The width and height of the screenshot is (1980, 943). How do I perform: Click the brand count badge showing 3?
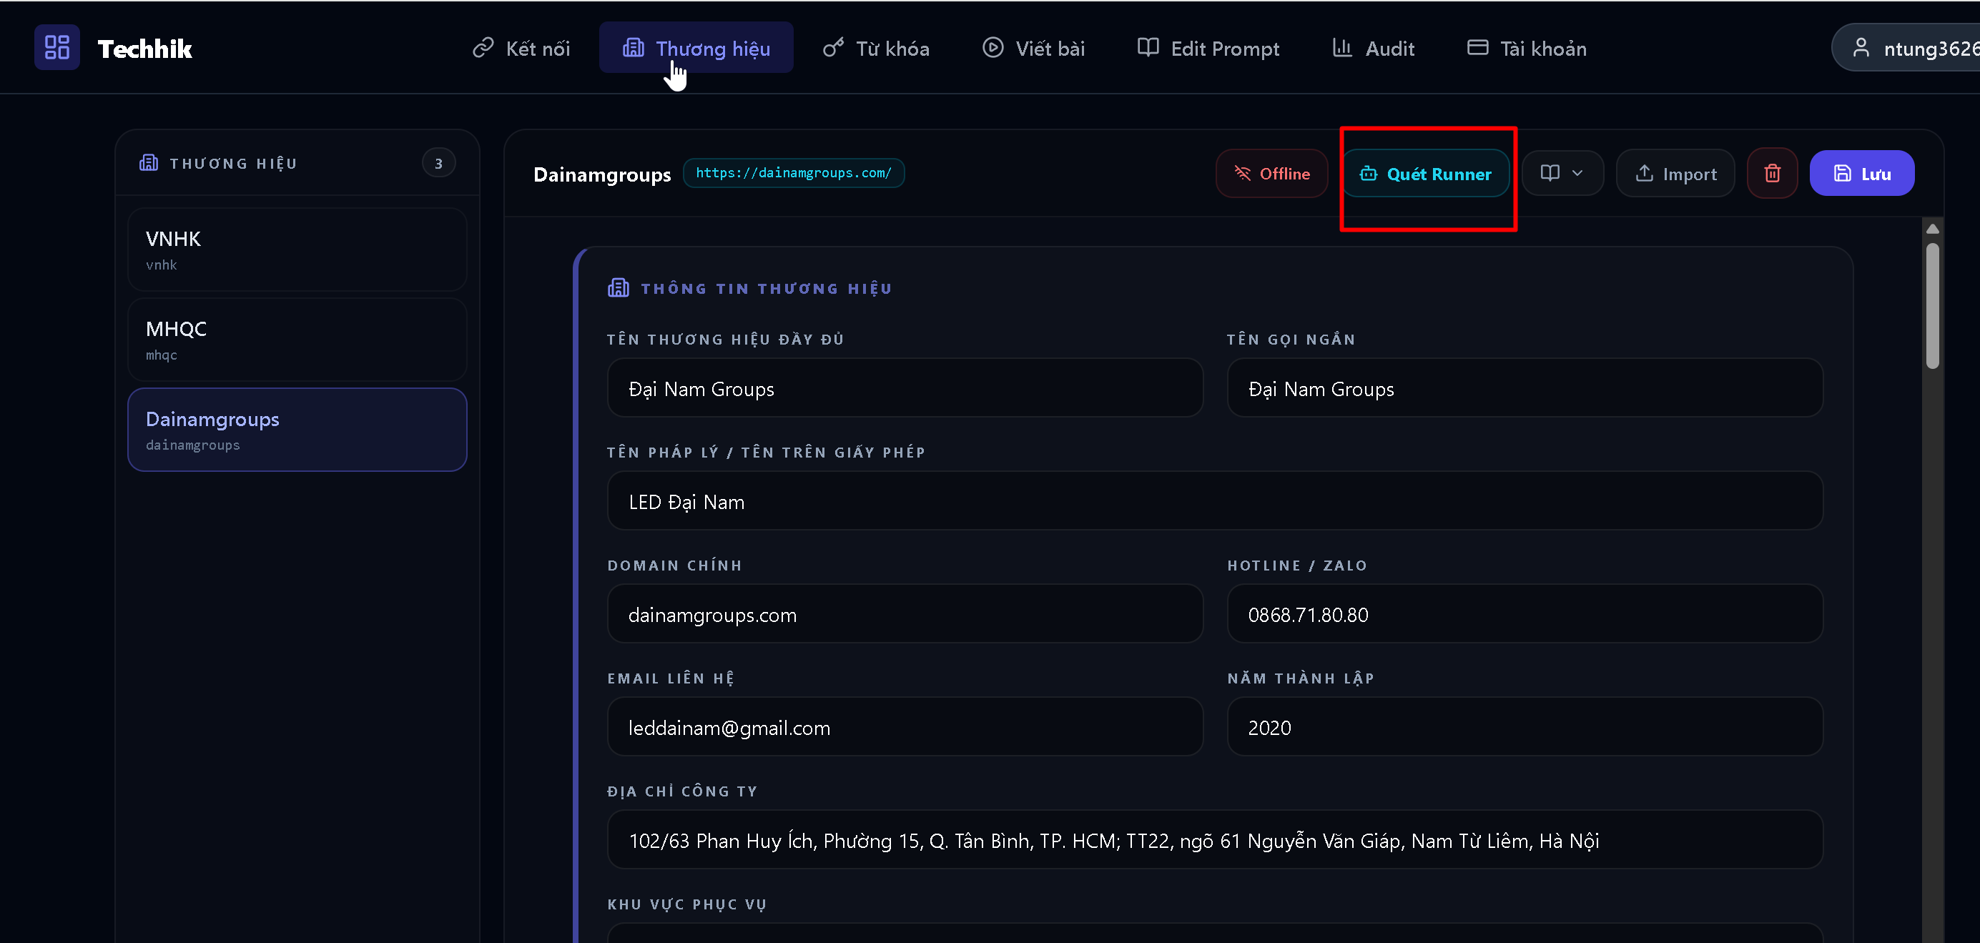pos(439,163)
